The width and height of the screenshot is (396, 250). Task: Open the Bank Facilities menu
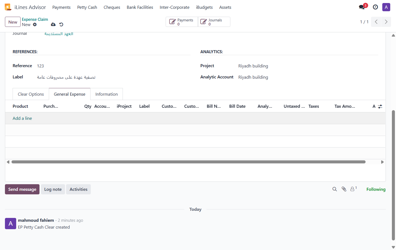tap(140, 7)
